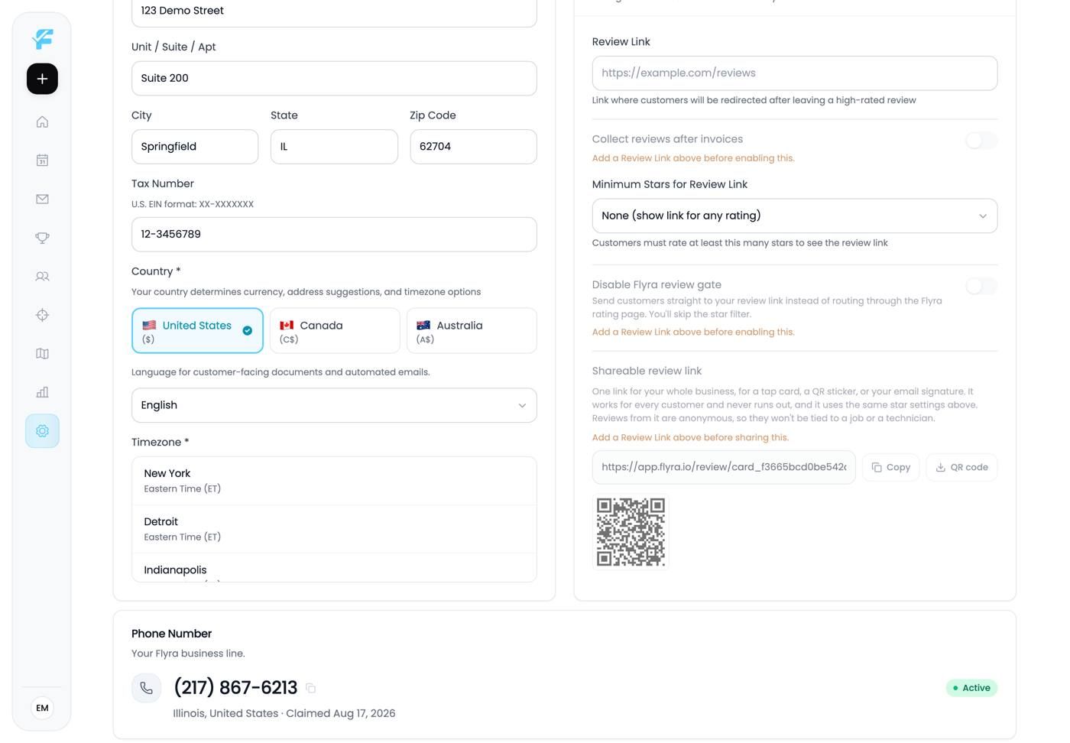This screenshot has width=1070, height=743.
Task: Choose New York Eastern Time timezone
Action: (334, 481)
